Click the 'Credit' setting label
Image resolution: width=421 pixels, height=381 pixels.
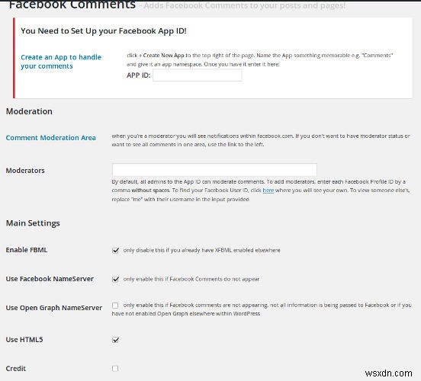16,369
